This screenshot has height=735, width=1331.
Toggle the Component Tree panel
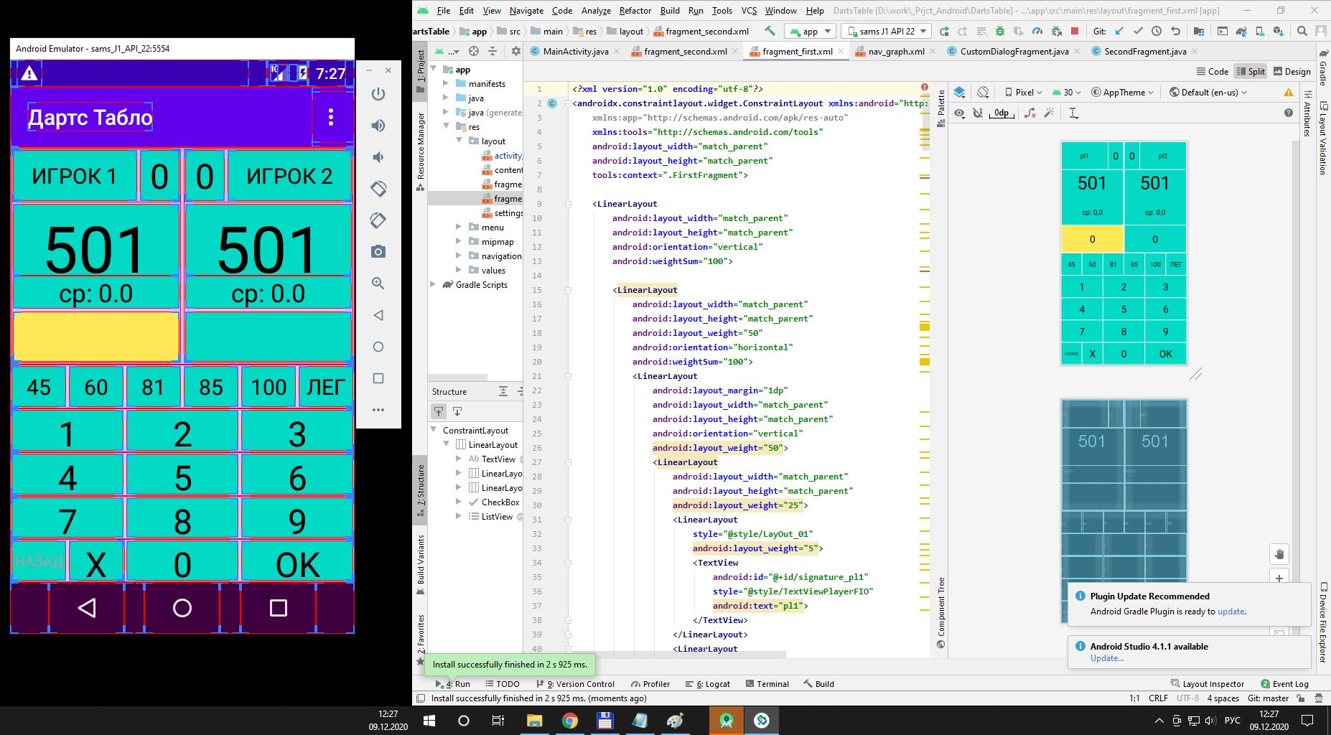pos(941,612)
